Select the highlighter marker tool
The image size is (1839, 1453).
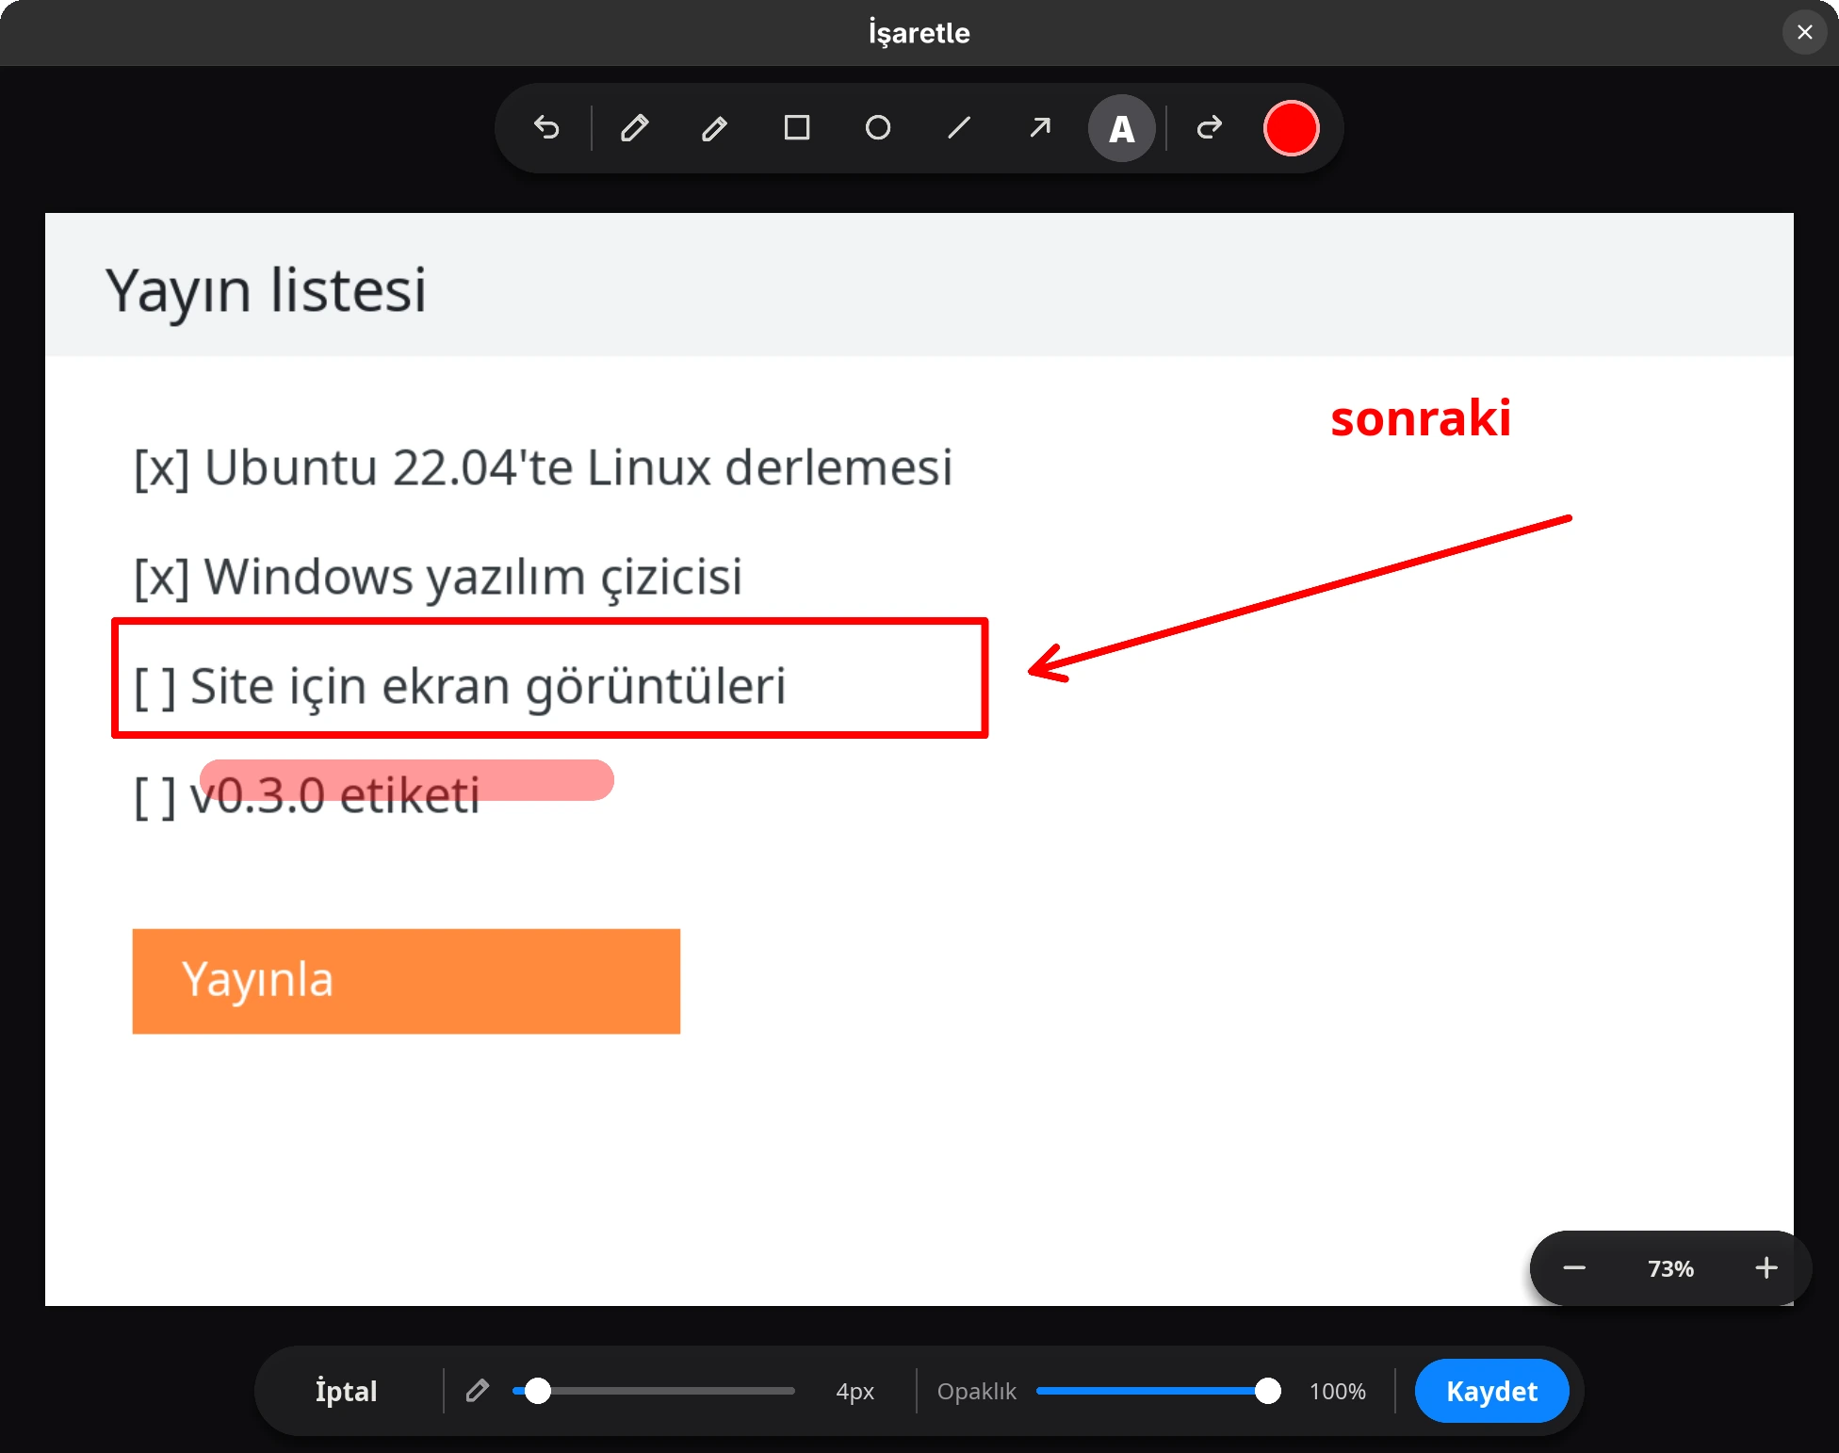click(x=715, y=127)
